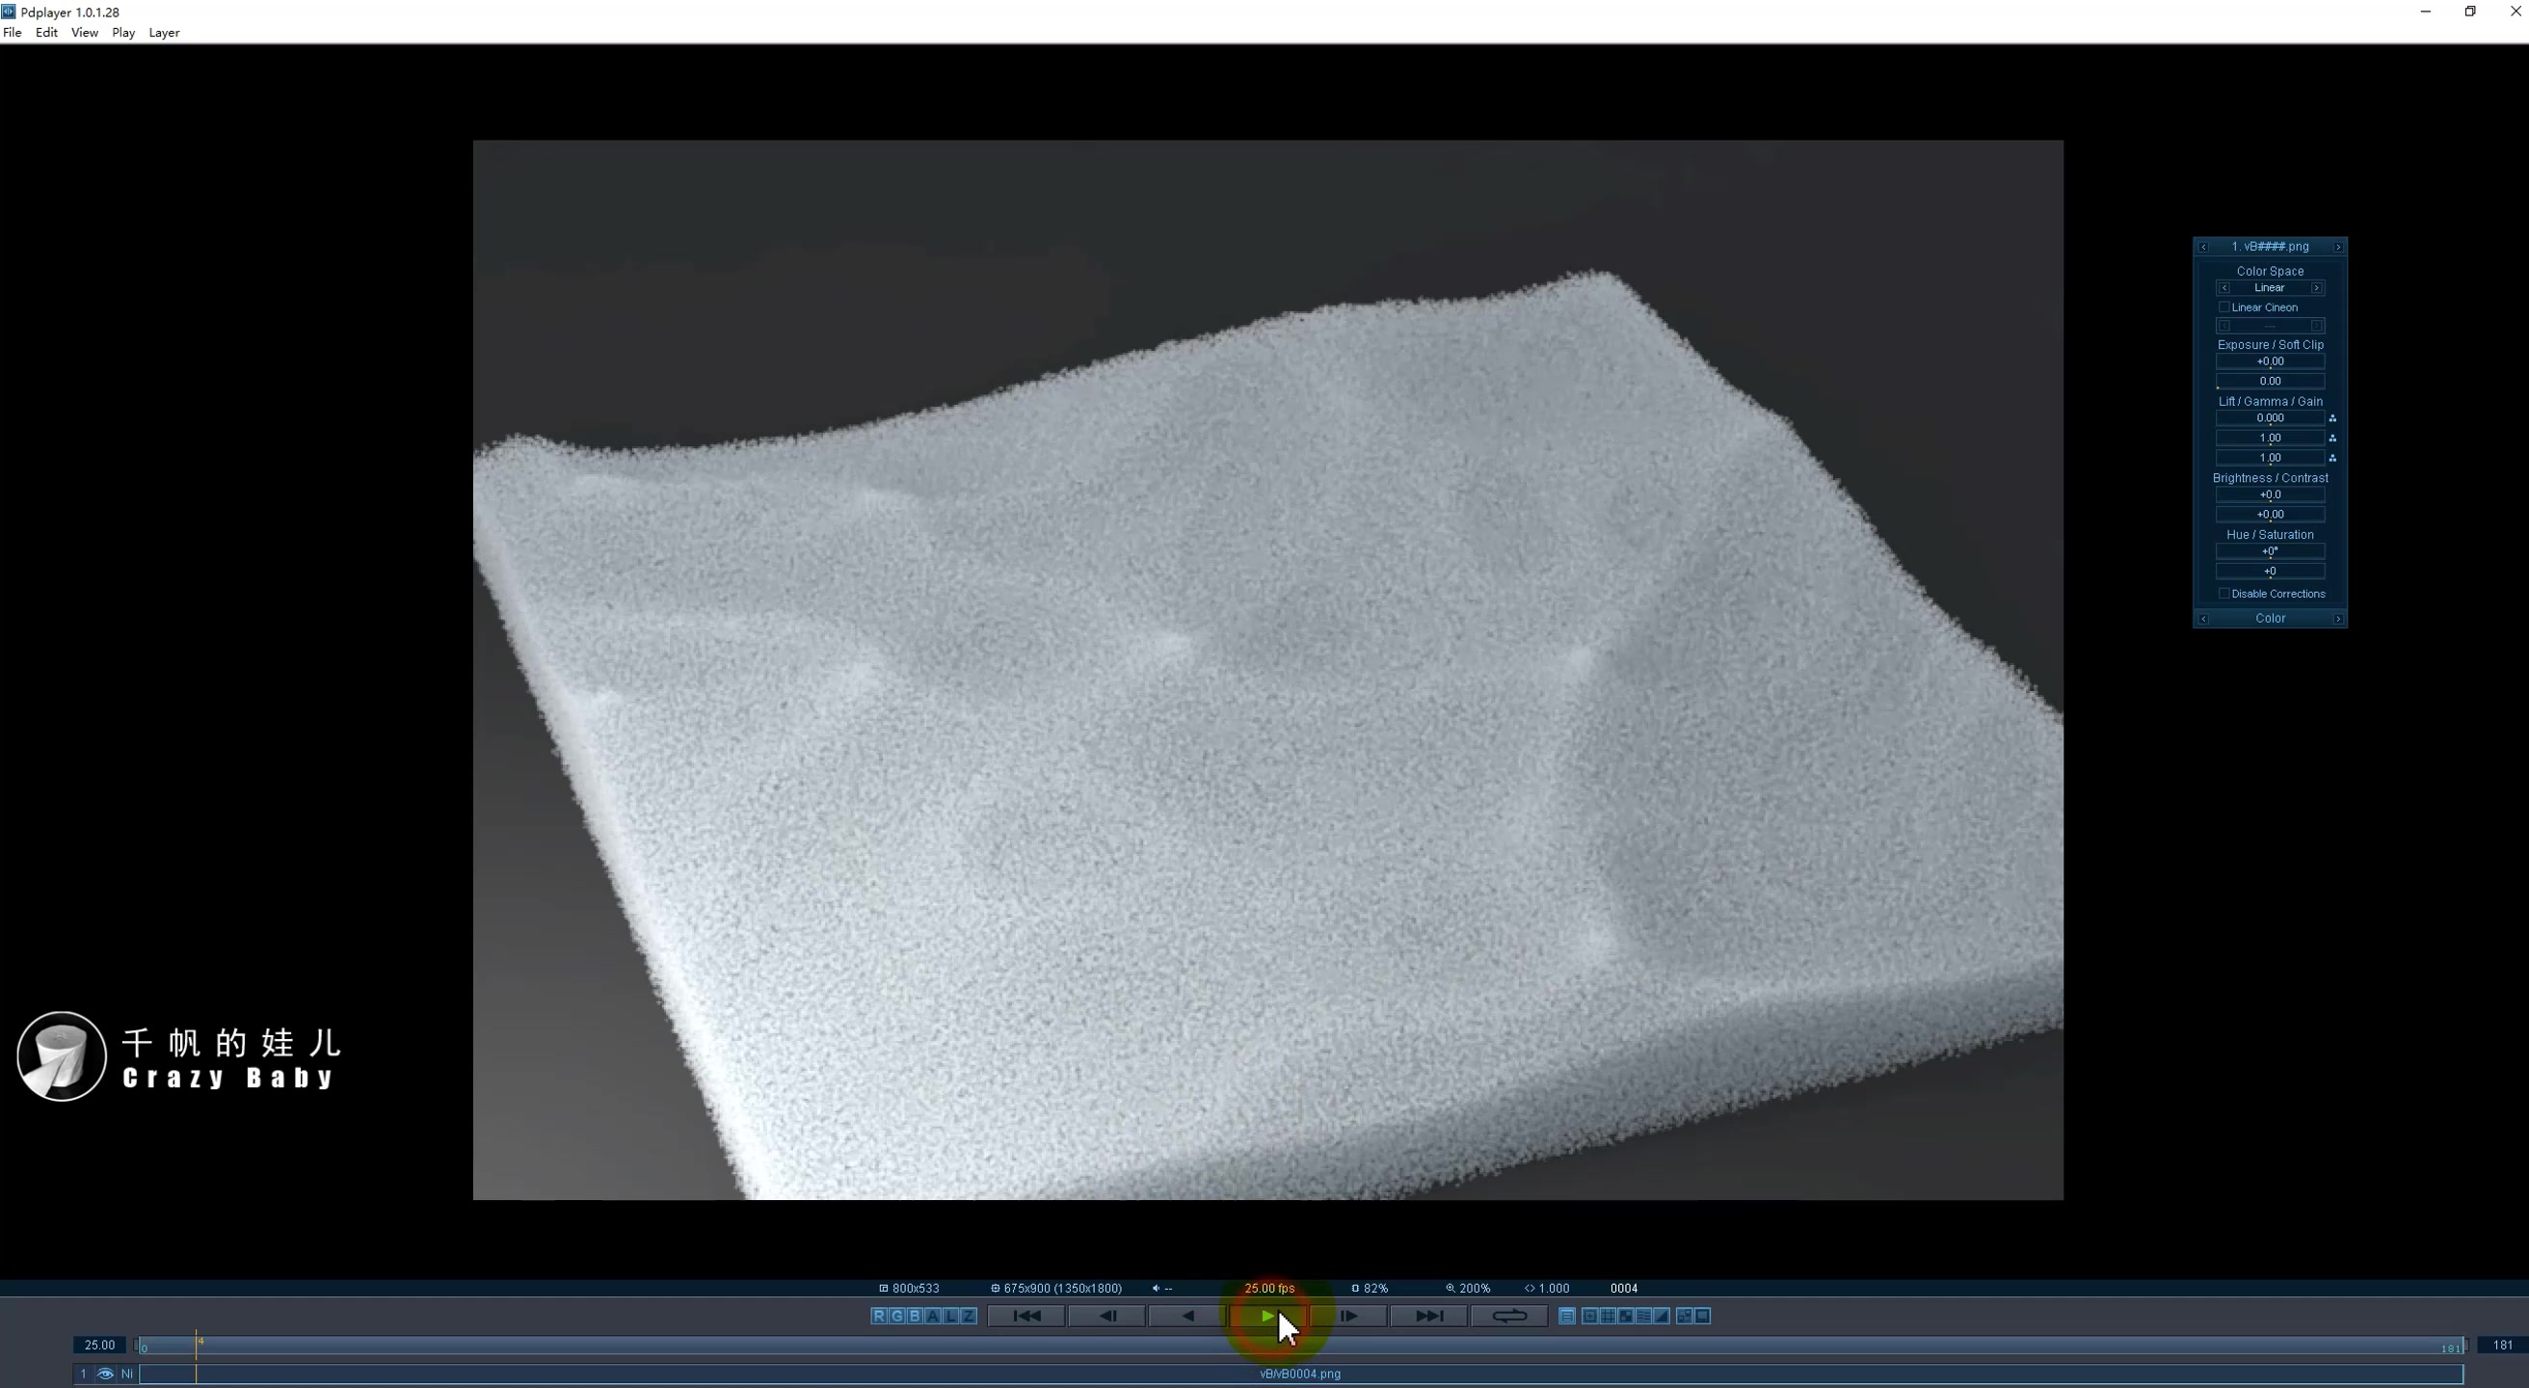Cycle Color Space to the next option
Viewport: 2529px width, 1388px height.
(2317, 286)
